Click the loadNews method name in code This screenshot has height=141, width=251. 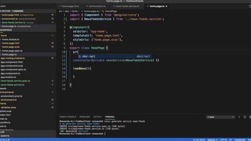pos(80,69)
